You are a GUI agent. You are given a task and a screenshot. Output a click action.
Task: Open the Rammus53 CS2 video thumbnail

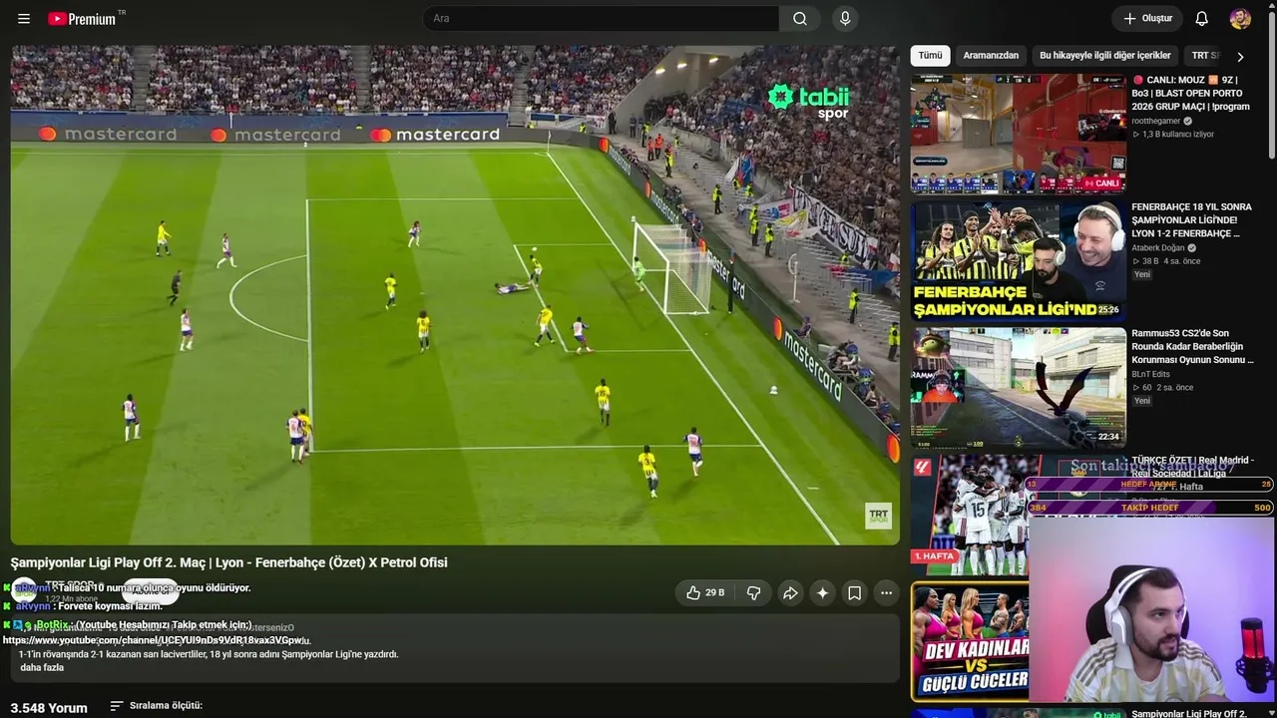[x=1019, y=388]
